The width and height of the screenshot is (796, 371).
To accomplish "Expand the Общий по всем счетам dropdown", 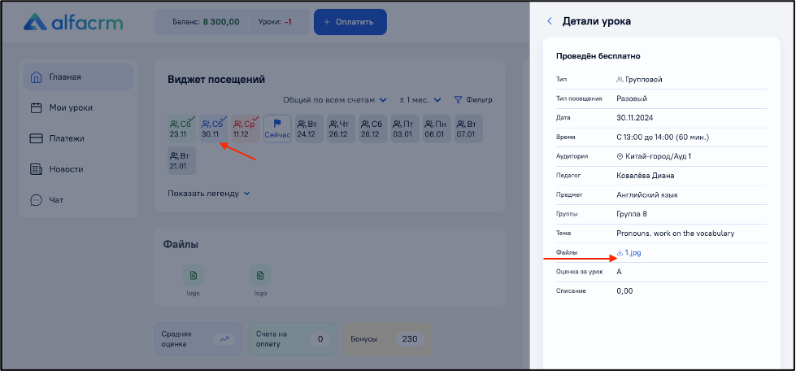I will [x=335, y=100].
